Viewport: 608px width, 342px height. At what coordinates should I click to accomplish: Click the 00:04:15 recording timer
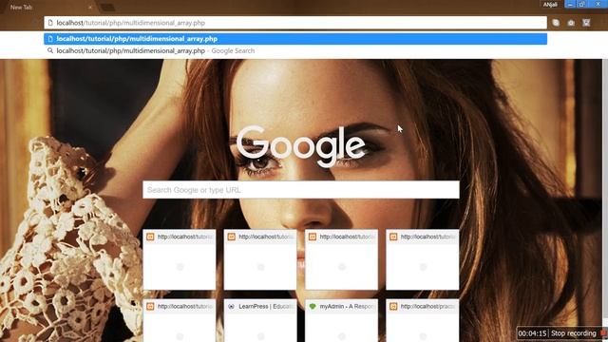click(532, 333)
